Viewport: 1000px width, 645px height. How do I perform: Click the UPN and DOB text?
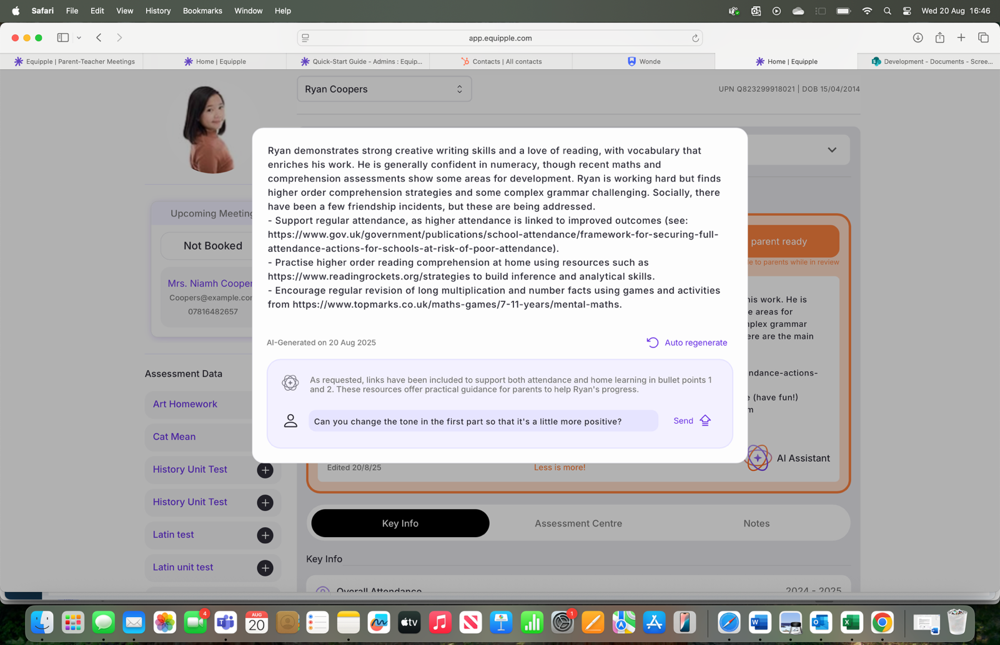click(789, 89)
